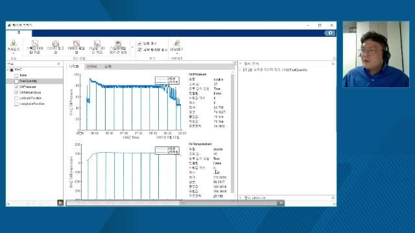This screenshot has width=415, height=233.
Task: Click the horizontal scrollbar under the plots
Action: click(175, 203)
